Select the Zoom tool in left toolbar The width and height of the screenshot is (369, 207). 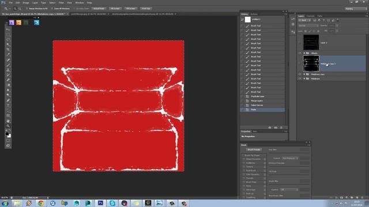pos(8,126)
